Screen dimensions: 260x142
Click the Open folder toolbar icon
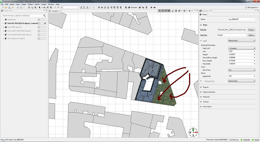(6, 7)
